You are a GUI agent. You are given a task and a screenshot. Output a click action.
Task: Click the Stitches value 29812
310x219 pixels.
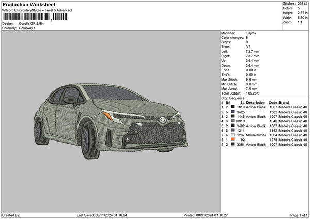pos(302,4)
